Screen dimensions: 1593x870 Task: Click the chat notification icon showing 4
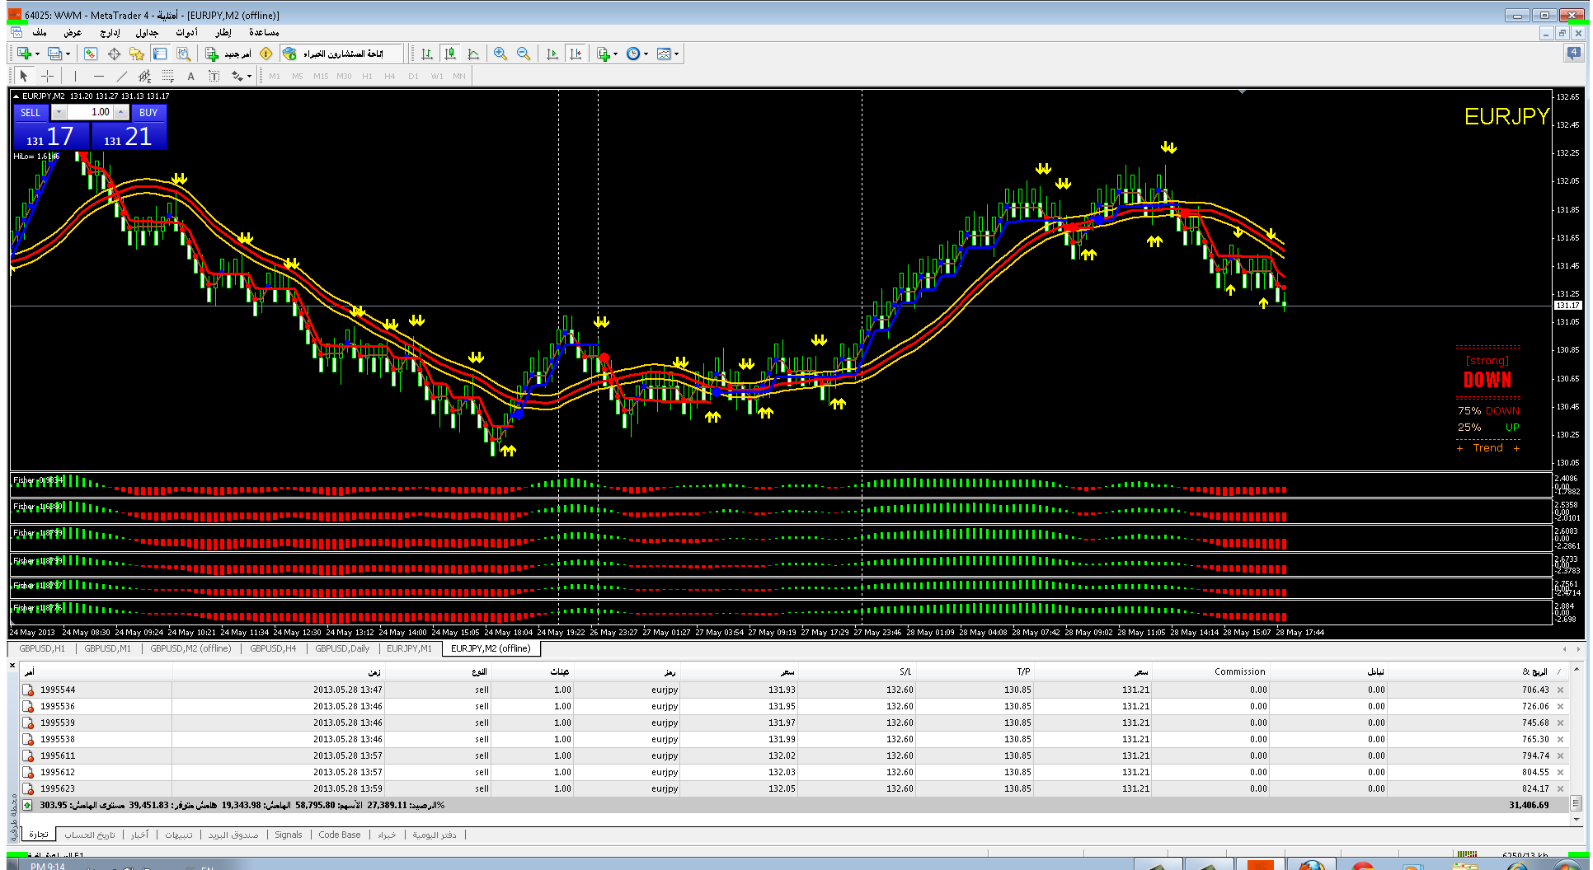(1573, 54)
